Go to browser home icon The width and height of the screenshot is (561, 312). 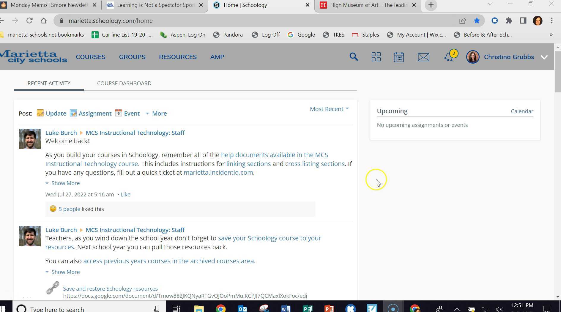(44, 21)
